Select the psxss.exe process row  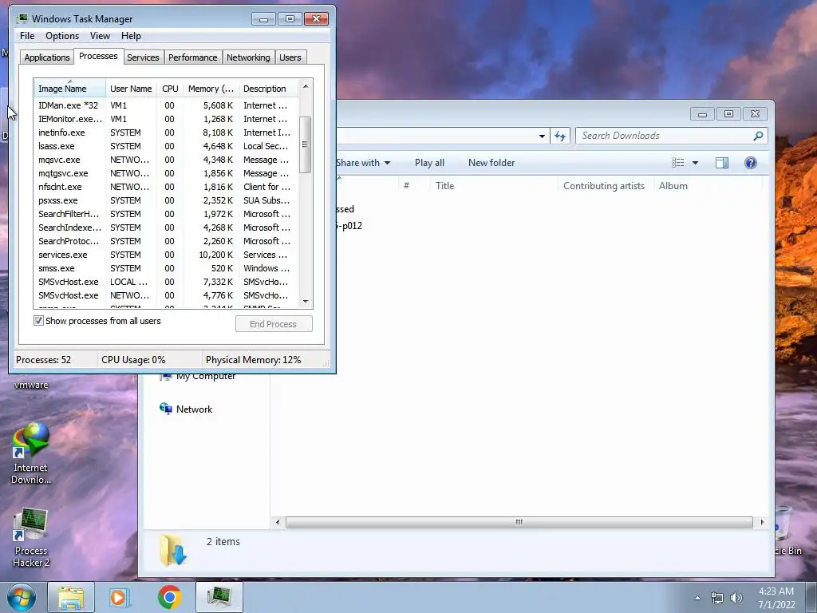pyautogui.click(x=166, y=200)
